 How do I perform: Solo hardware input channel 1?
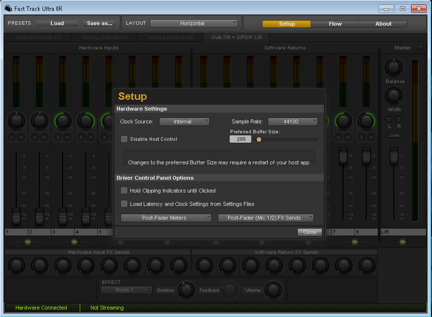11,136
